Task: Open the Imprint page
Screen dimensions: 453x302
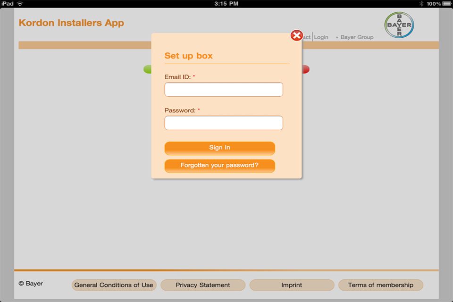Action: coord(292,285)
